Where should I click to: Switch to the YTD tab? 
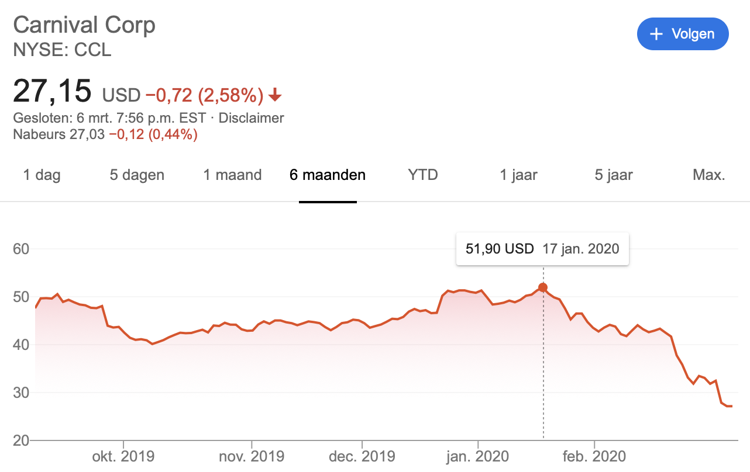[423, 175]
